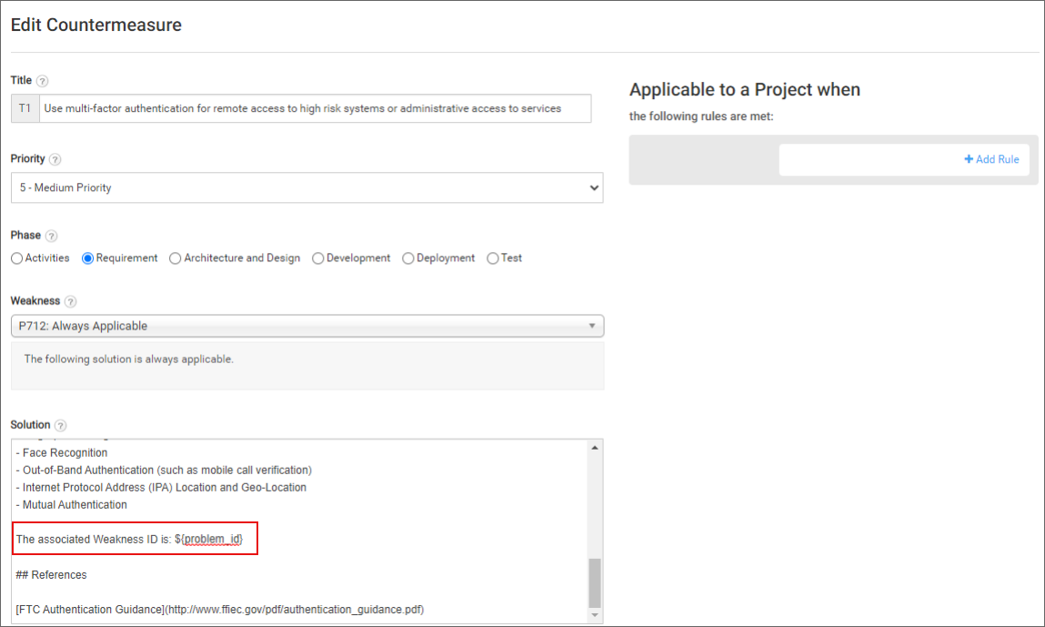
Task: Open the Title help tooltip icon
Action: click(x=42, y=80)
